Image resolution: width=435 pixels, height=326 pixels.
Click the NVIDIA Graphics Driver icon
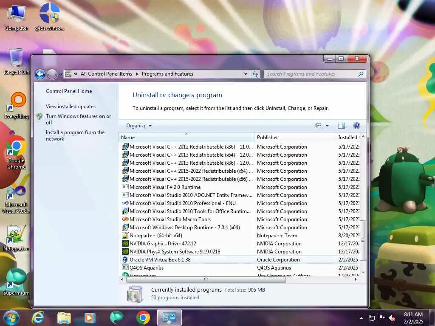coord(125,244)
